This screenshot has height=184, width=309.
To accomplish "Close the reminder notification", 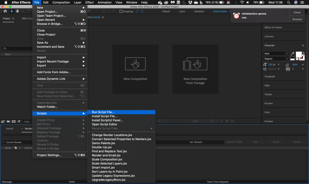I will [x=297, y=12].
